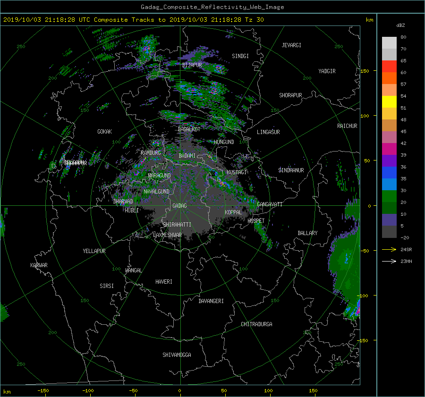This screenshot has width=425, height=397.
Task: Select the BALLARY label
Action: [x=307, y=233]
